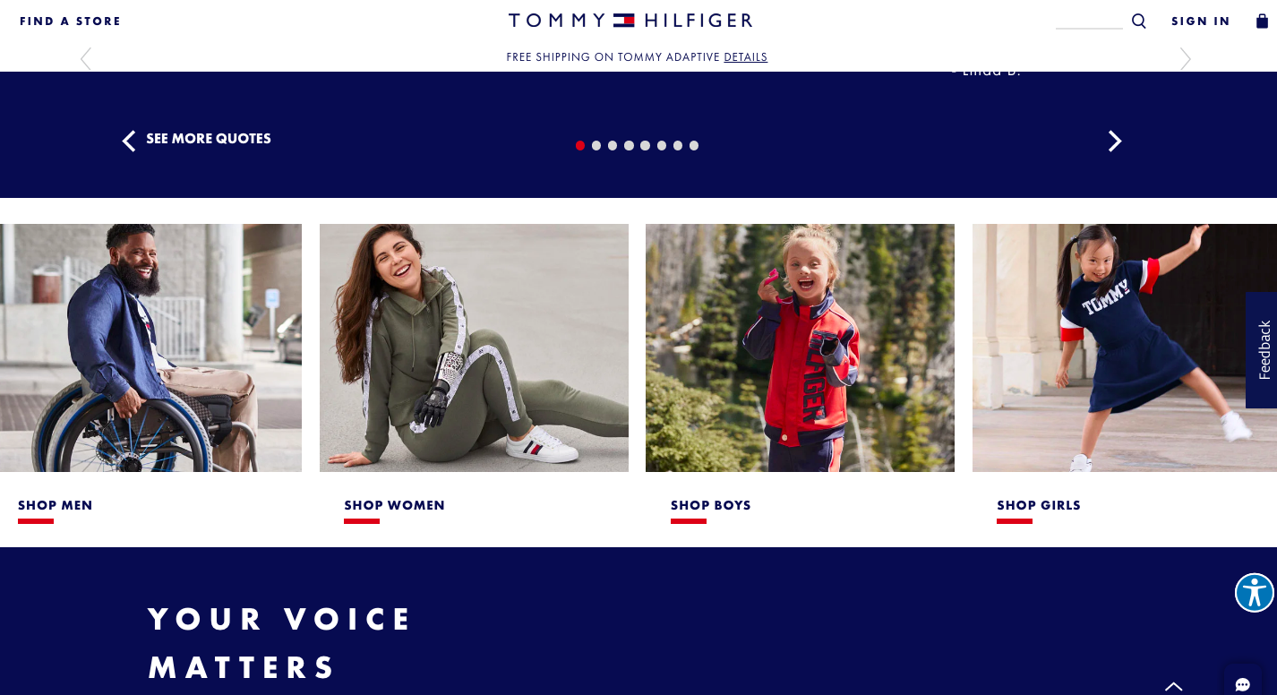Open the accessibility widget icon

point(1254,593)
